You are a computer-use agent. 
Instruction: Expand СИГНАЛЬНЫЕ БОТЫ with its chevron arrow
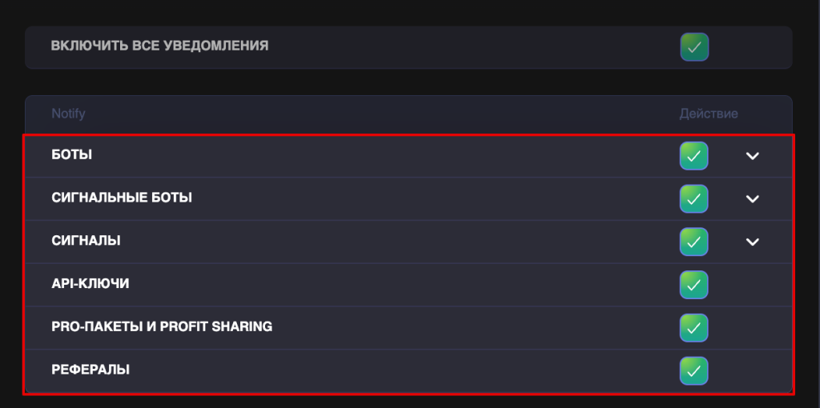pos(752,198)
